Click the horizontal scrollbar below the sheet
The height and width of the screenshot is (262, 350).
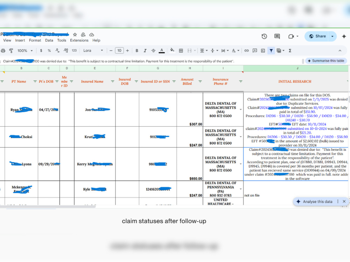(48, 206)
